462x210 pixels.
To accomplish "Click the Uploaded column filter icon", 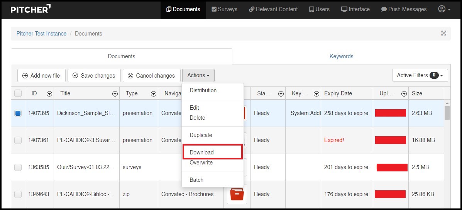I will (404, 94).
